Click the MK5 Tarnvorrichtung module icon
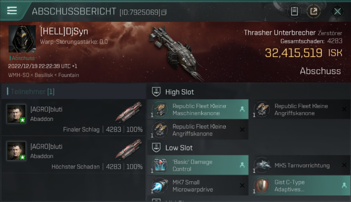351x202 pixels. [x=262, y=165]
